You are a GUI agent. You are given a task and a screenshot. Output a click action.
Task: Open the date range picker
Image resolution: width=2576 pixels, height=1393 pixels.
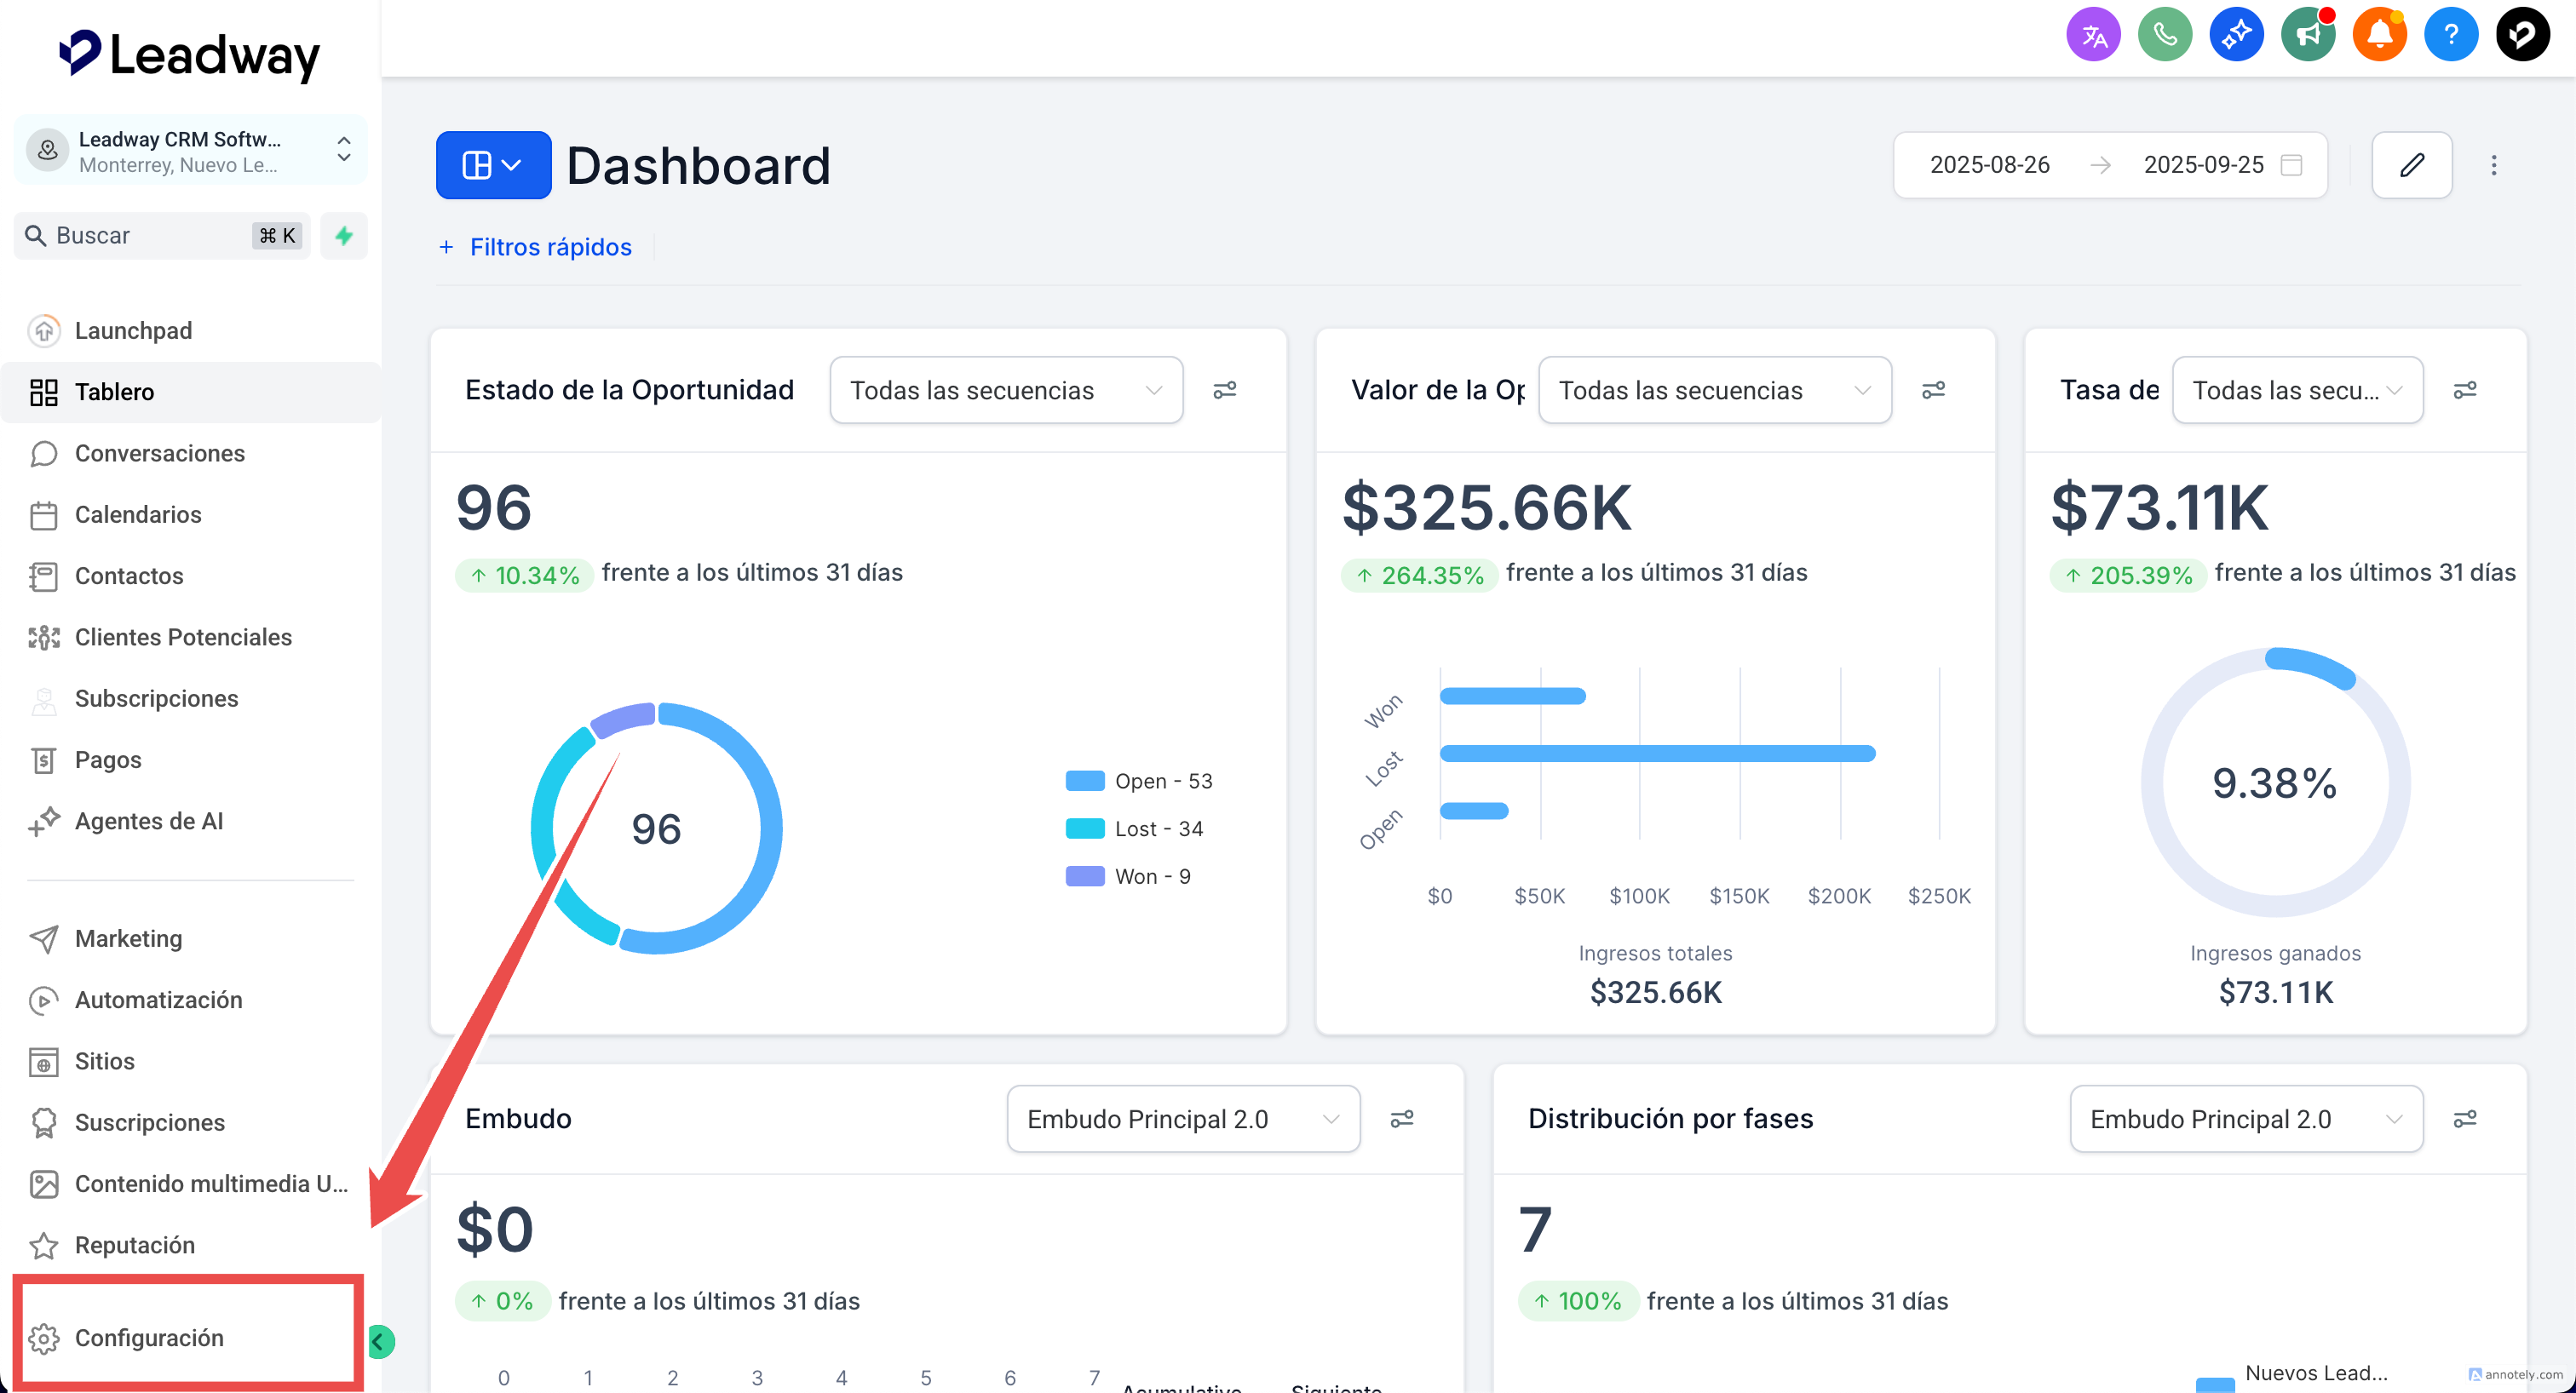click(2110, 165)
